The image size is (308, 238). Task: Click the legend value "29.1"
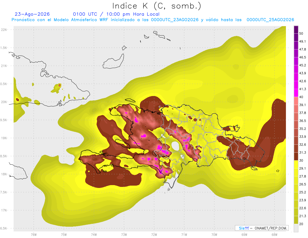[302, 168]
